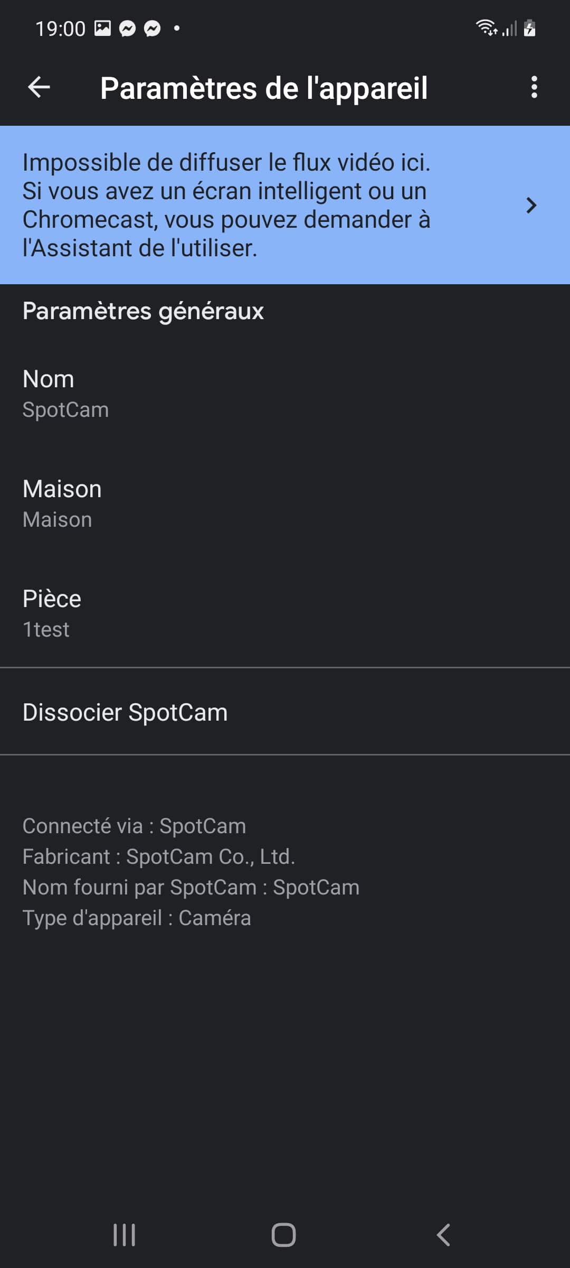Tap Android home button icon

(284, 1235)
